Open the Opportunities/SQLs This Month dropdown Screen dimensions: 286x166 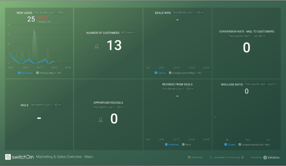[108, 107]
